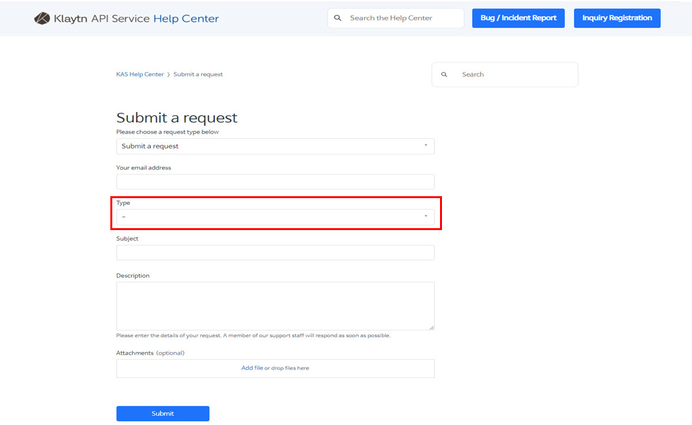Click the 'Type' field label
Viewport: 692px width, 425px height.
pos(123,203)
